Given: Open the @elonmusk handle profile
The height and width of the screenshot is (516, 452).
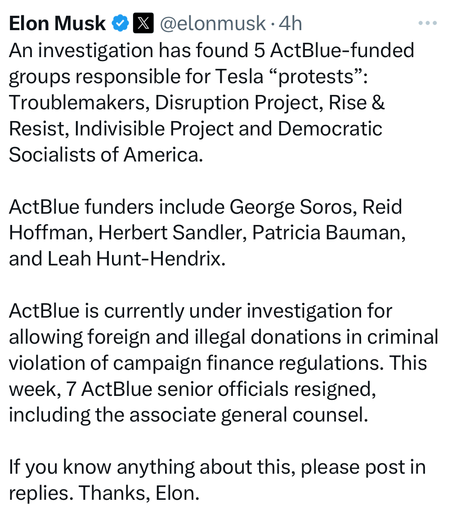Looking at the screenshot, I should [x=213, y=24].
